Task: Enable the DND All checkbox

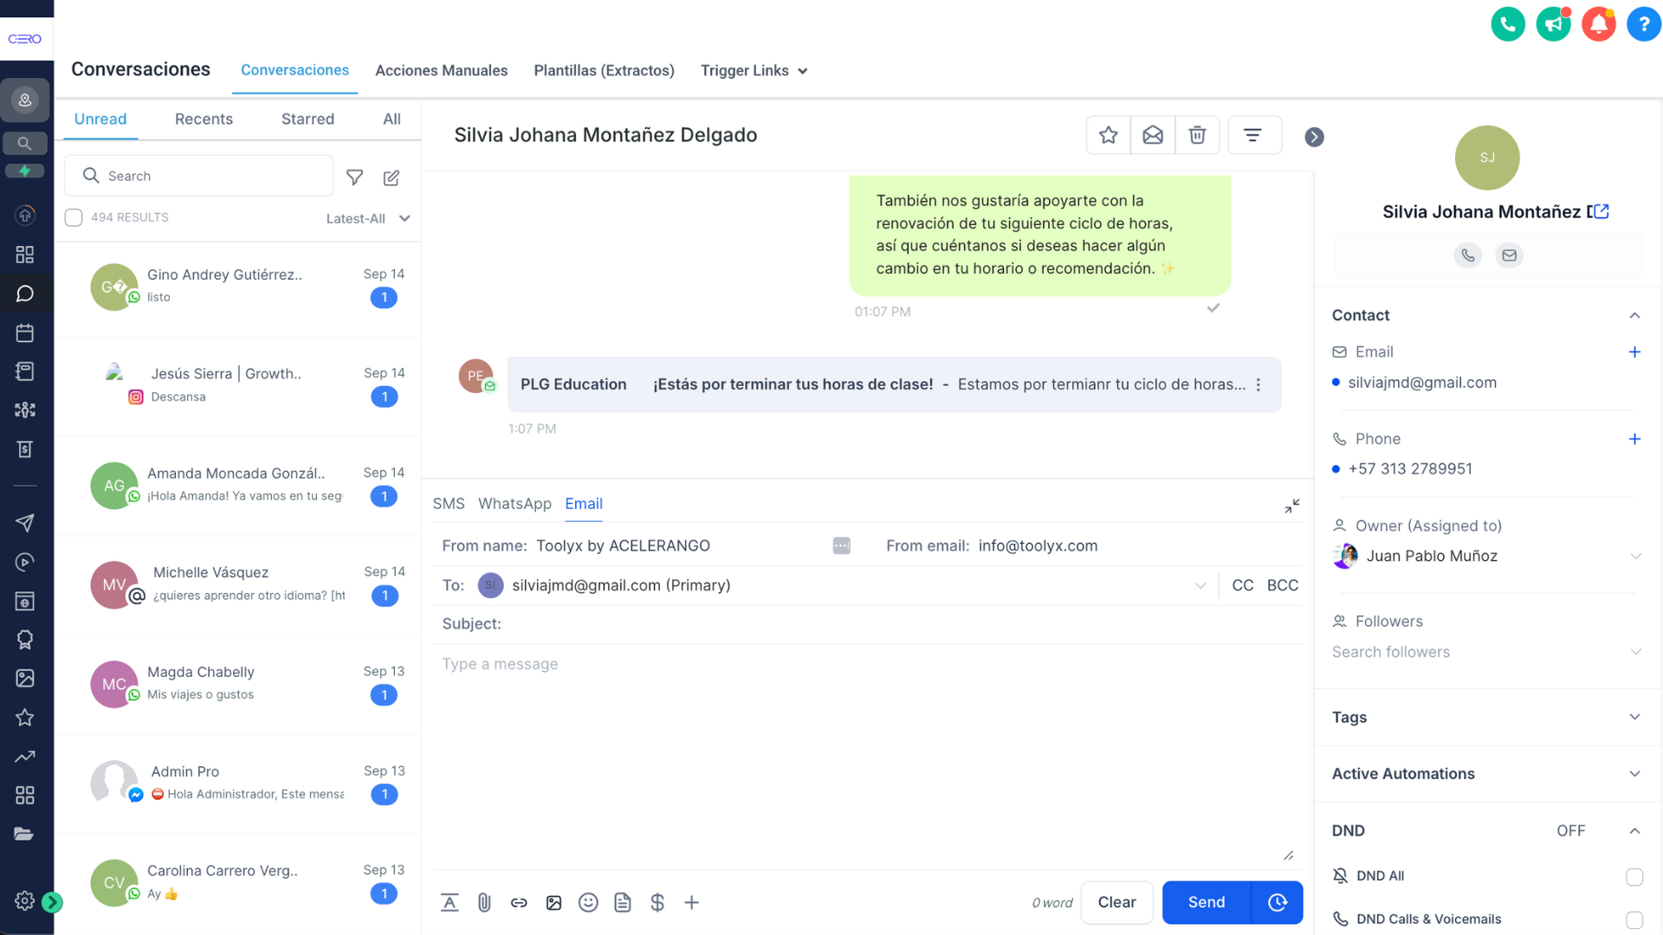Action: pos(1634,876)
